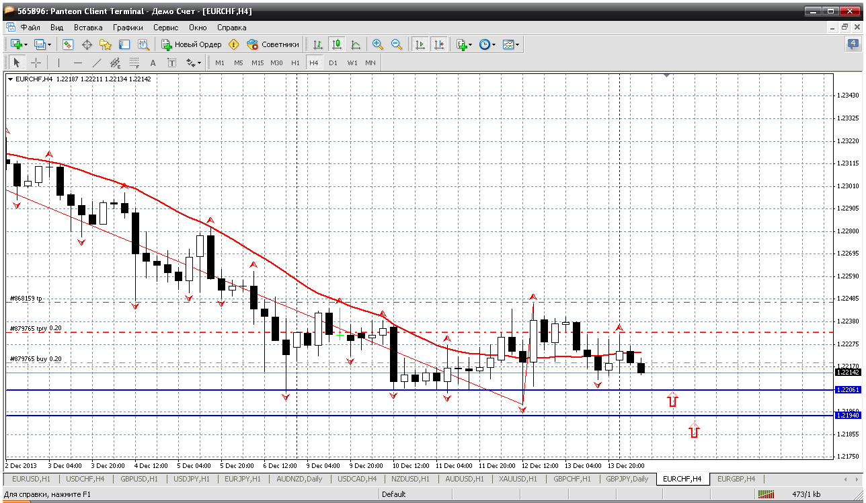Select the equidistant channel tool
The width and height of the screenshot is (866, 503).
coord(116,63)
